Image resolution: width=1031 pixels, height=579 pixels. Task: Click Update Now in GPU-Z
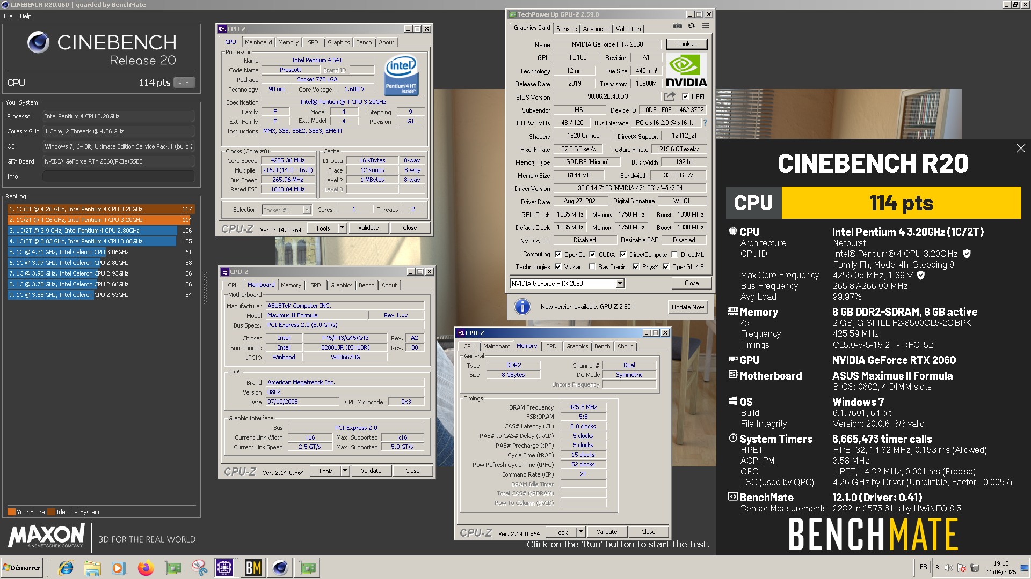pyautogui.click(x=688, y=307)
